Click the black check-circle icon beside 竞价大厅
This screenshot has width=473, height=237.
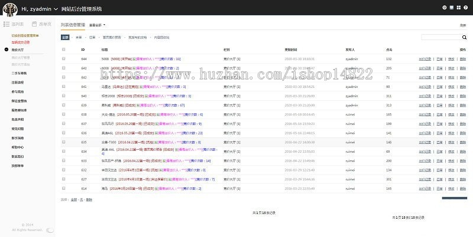click(7, 50)
